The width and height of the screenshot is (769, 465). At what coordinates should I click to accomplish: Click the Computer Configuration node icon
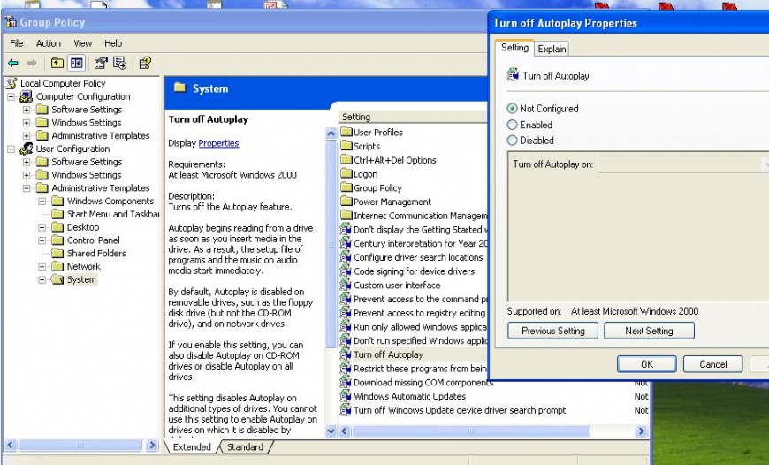coord(27,96)
